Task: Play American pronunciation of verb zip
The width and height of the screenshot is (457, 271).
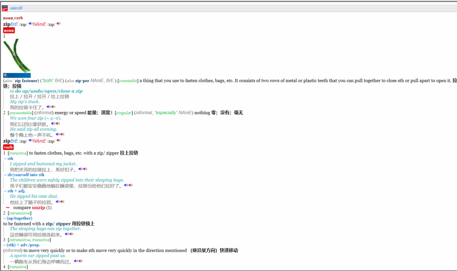Action: point(58,140)
